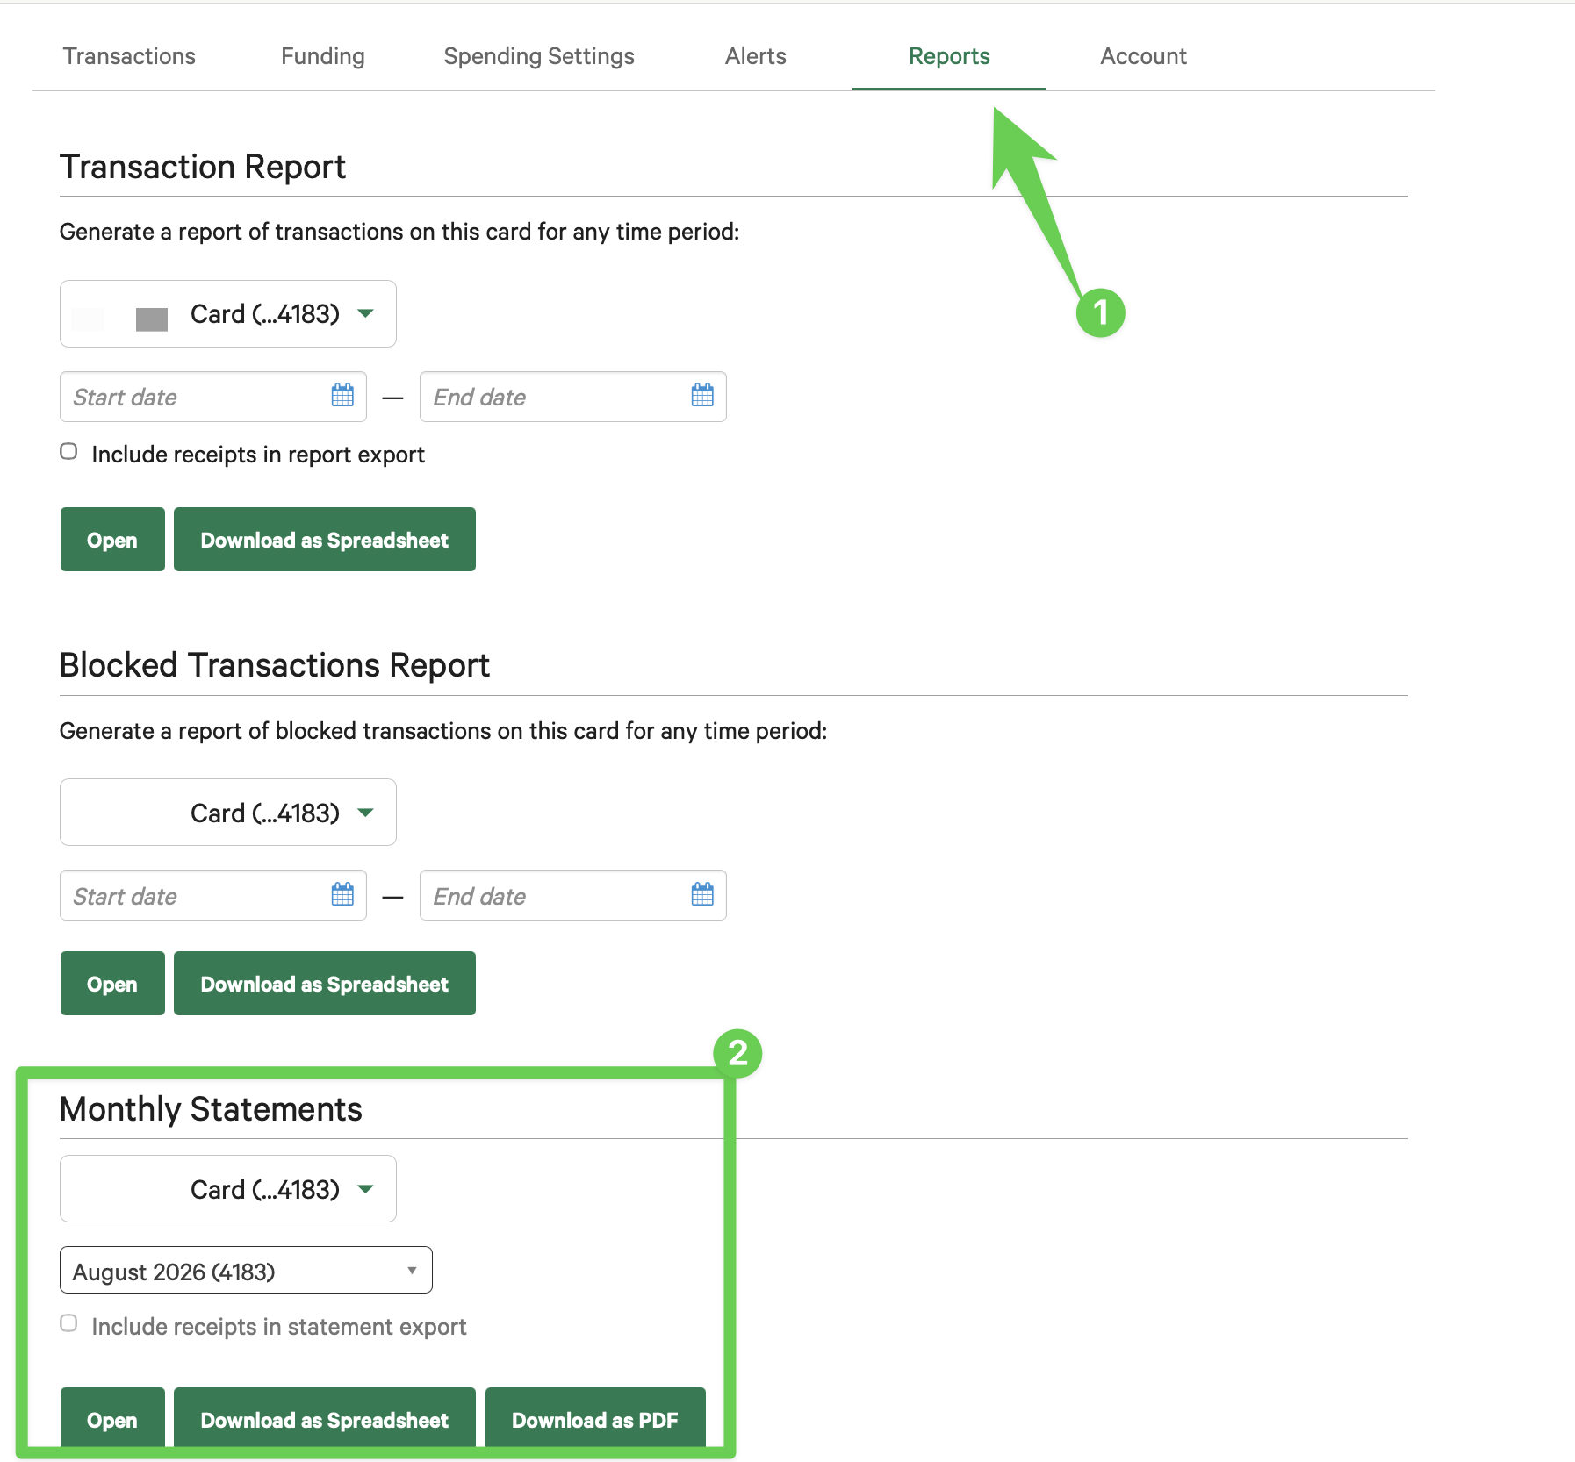Click the Transaction Report Start date field

(213, 397)
